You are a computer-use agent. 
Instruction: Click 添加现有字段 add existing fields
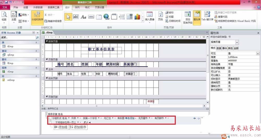188,18
